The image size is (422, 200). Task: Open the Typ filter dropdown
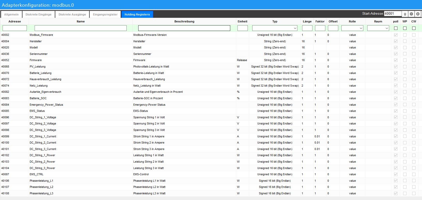275,28
